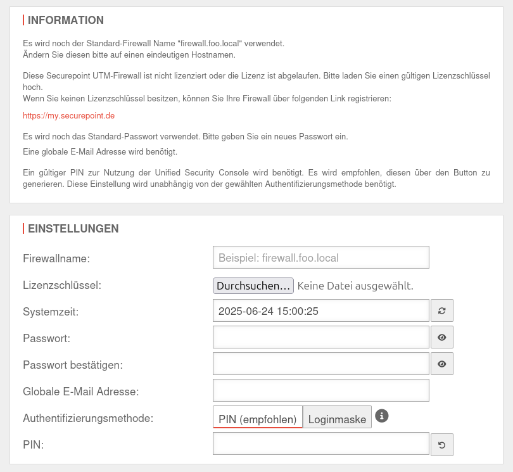Refresh the system time

tap(442, 310)
